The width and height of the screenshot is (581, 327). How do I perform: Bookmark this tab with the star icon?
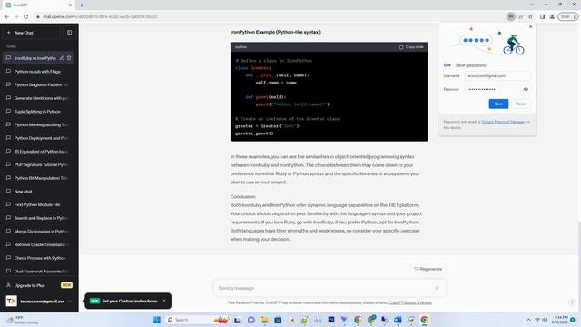pos(530,16)
